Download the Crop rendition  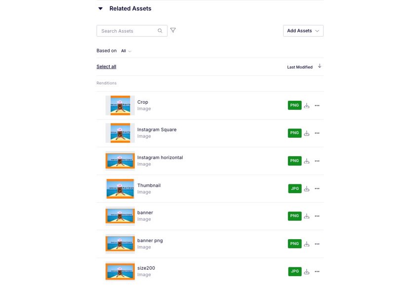pyautogui.click(x=306, y=105)
